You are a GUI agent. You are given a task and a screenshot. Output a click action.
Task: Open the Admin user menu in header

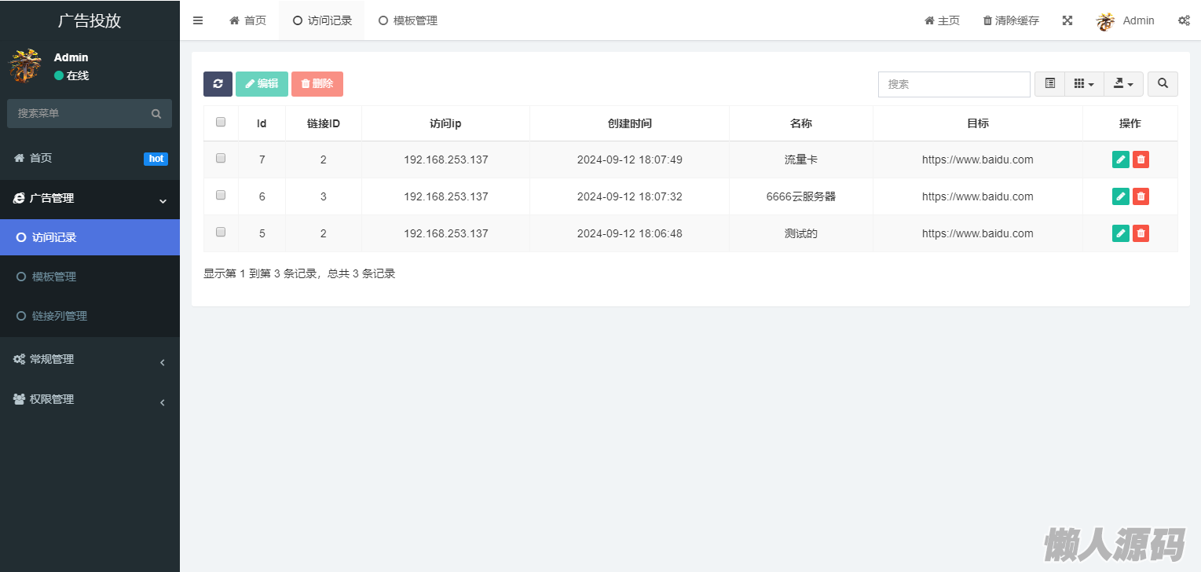tap(1126, 21)
